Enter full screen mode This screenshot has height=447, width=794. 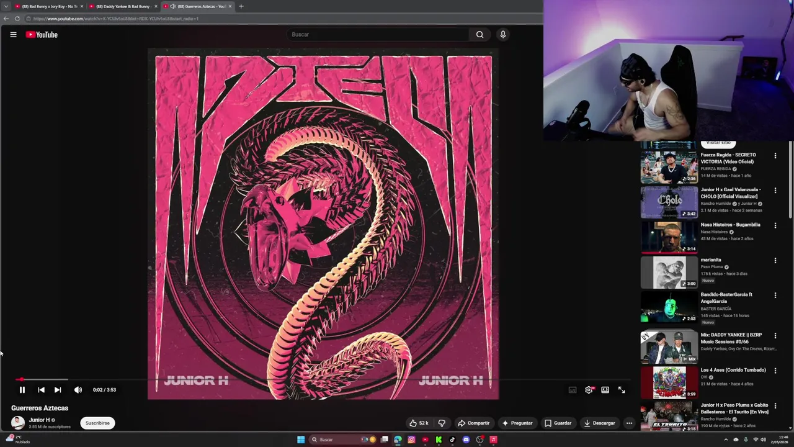click(x=622, y=390)
